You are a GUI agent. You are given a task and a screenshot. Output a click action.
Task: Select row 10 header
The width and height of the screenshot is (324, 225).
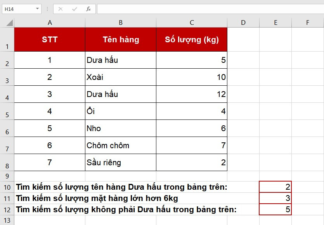7,187
